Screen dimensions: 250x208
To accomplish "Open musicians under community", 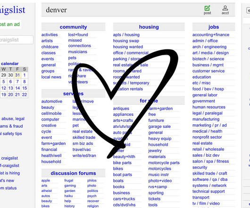I will click(78, 52).
